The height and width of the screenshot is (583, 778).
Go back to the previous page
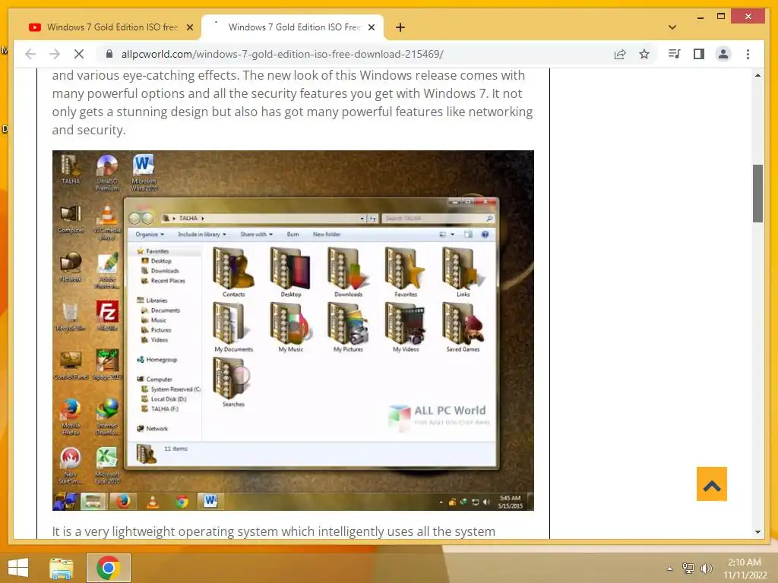click(x=30, y=54)
